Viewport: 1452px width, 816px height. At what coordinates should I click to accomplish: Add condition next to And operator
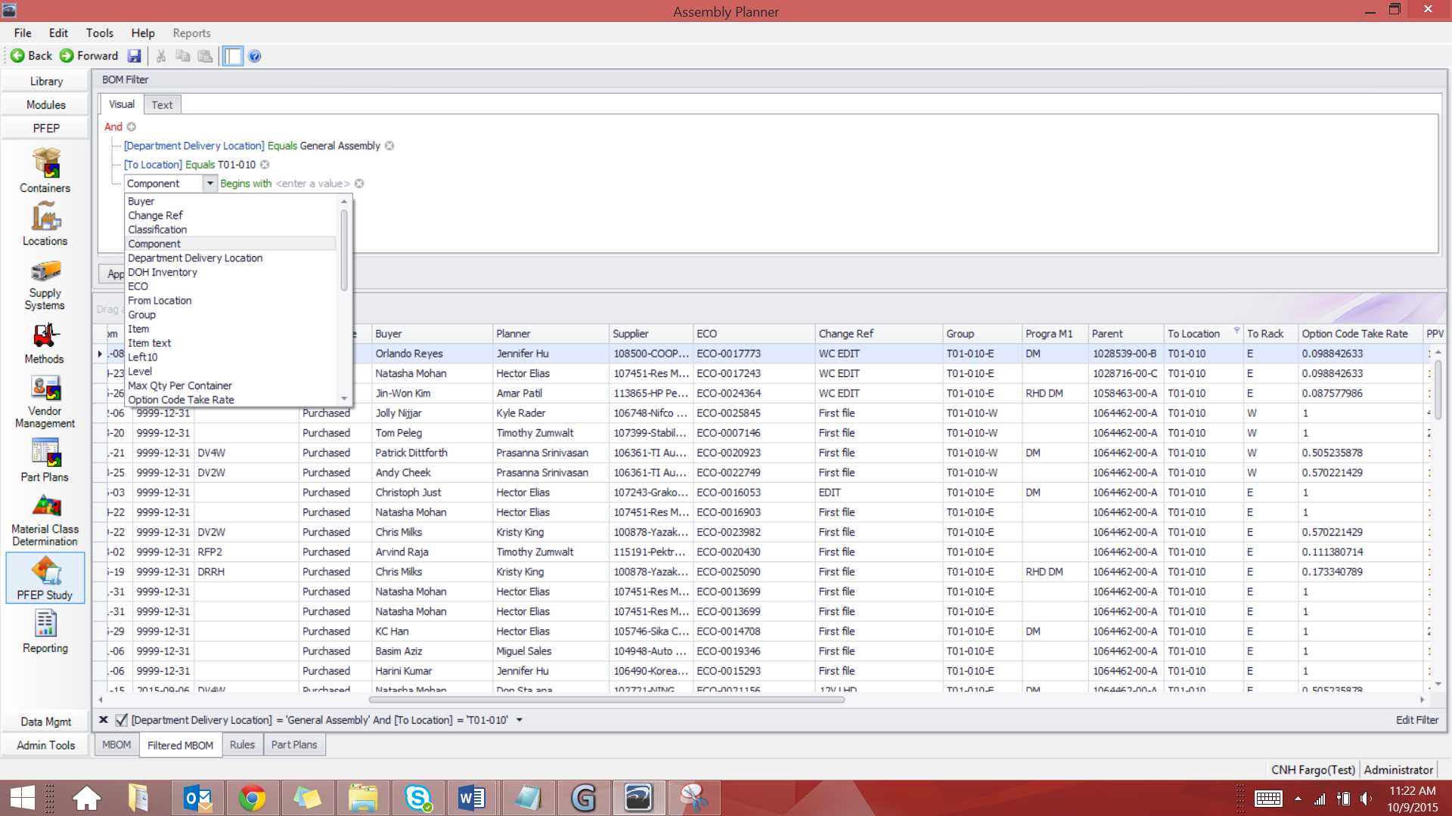132,127
